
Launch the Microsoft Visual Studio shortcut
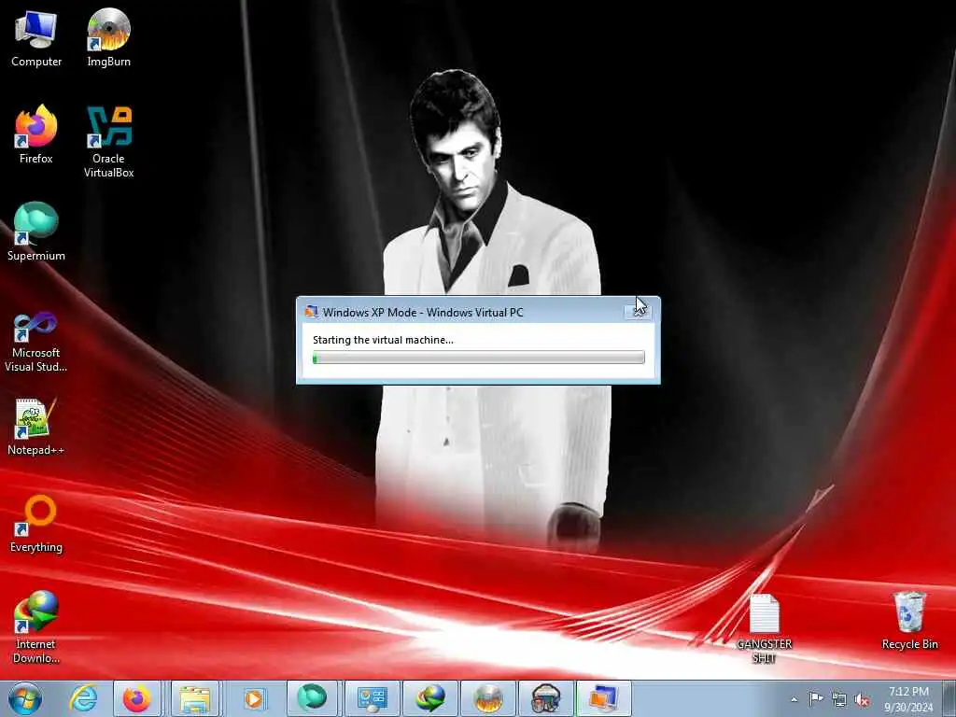tap(36, 342)
